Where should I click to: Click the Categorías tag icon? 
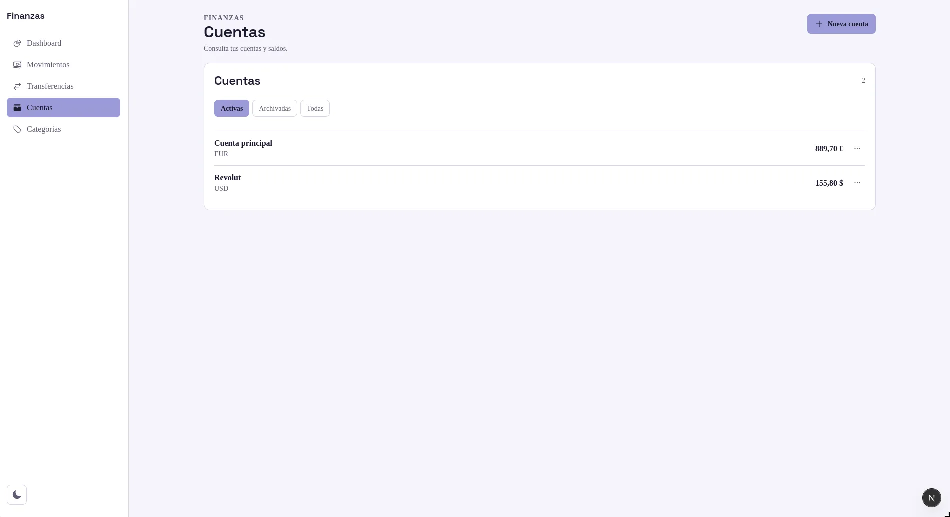tap(17, 129)
